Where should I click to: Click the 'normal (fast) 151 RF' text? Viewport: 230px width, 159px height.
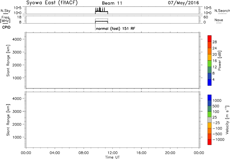pyautogui.click(x=116, y=28)
